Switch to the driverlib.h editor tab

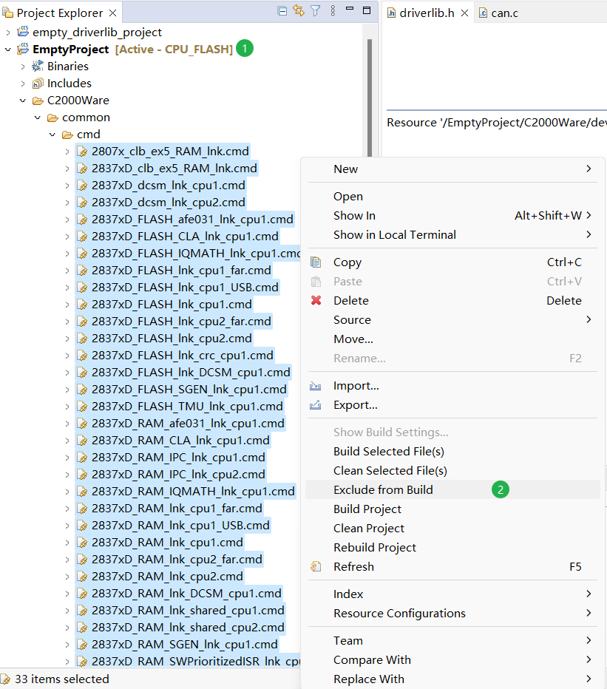[x=426, y=13]
